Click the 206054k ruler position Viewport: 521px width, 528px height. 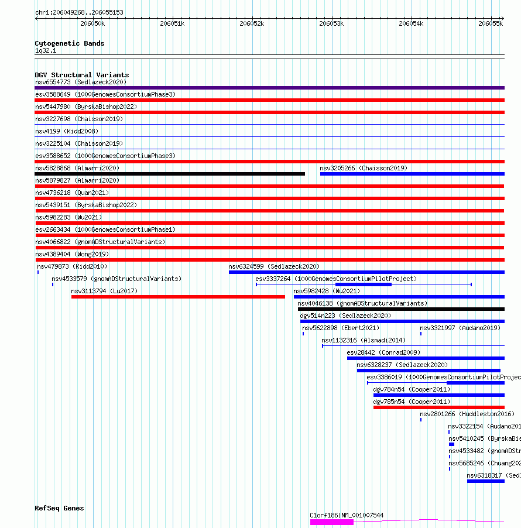411,23
